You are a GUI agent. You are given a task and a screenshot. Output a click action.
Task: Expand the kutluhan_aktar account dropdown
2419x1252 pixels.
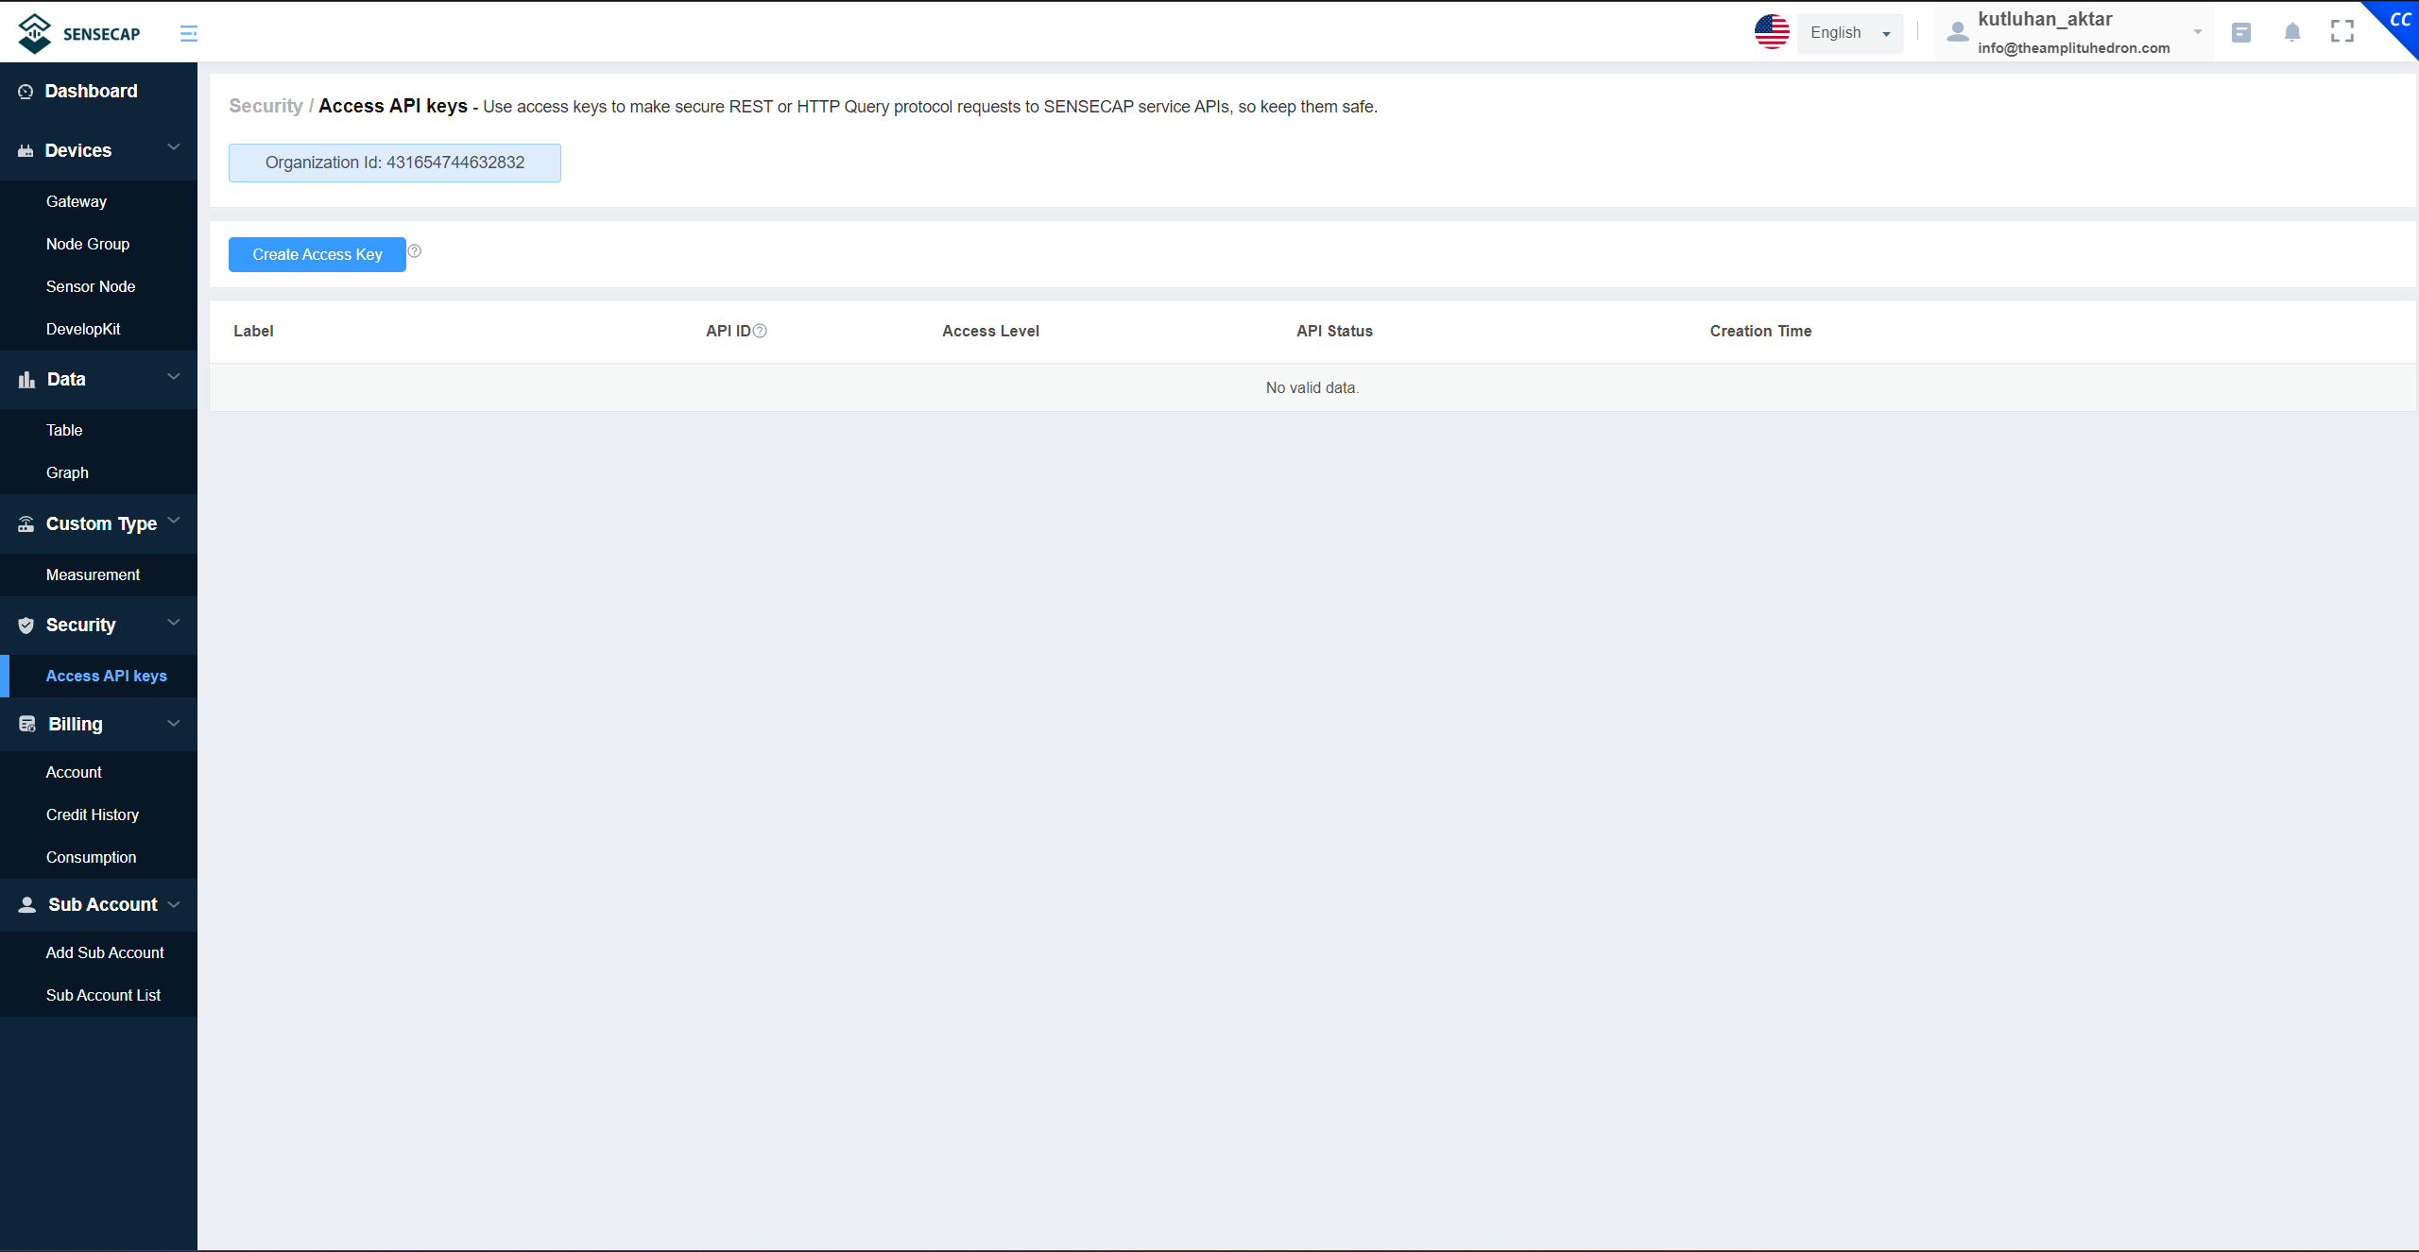click(2199, 29)
